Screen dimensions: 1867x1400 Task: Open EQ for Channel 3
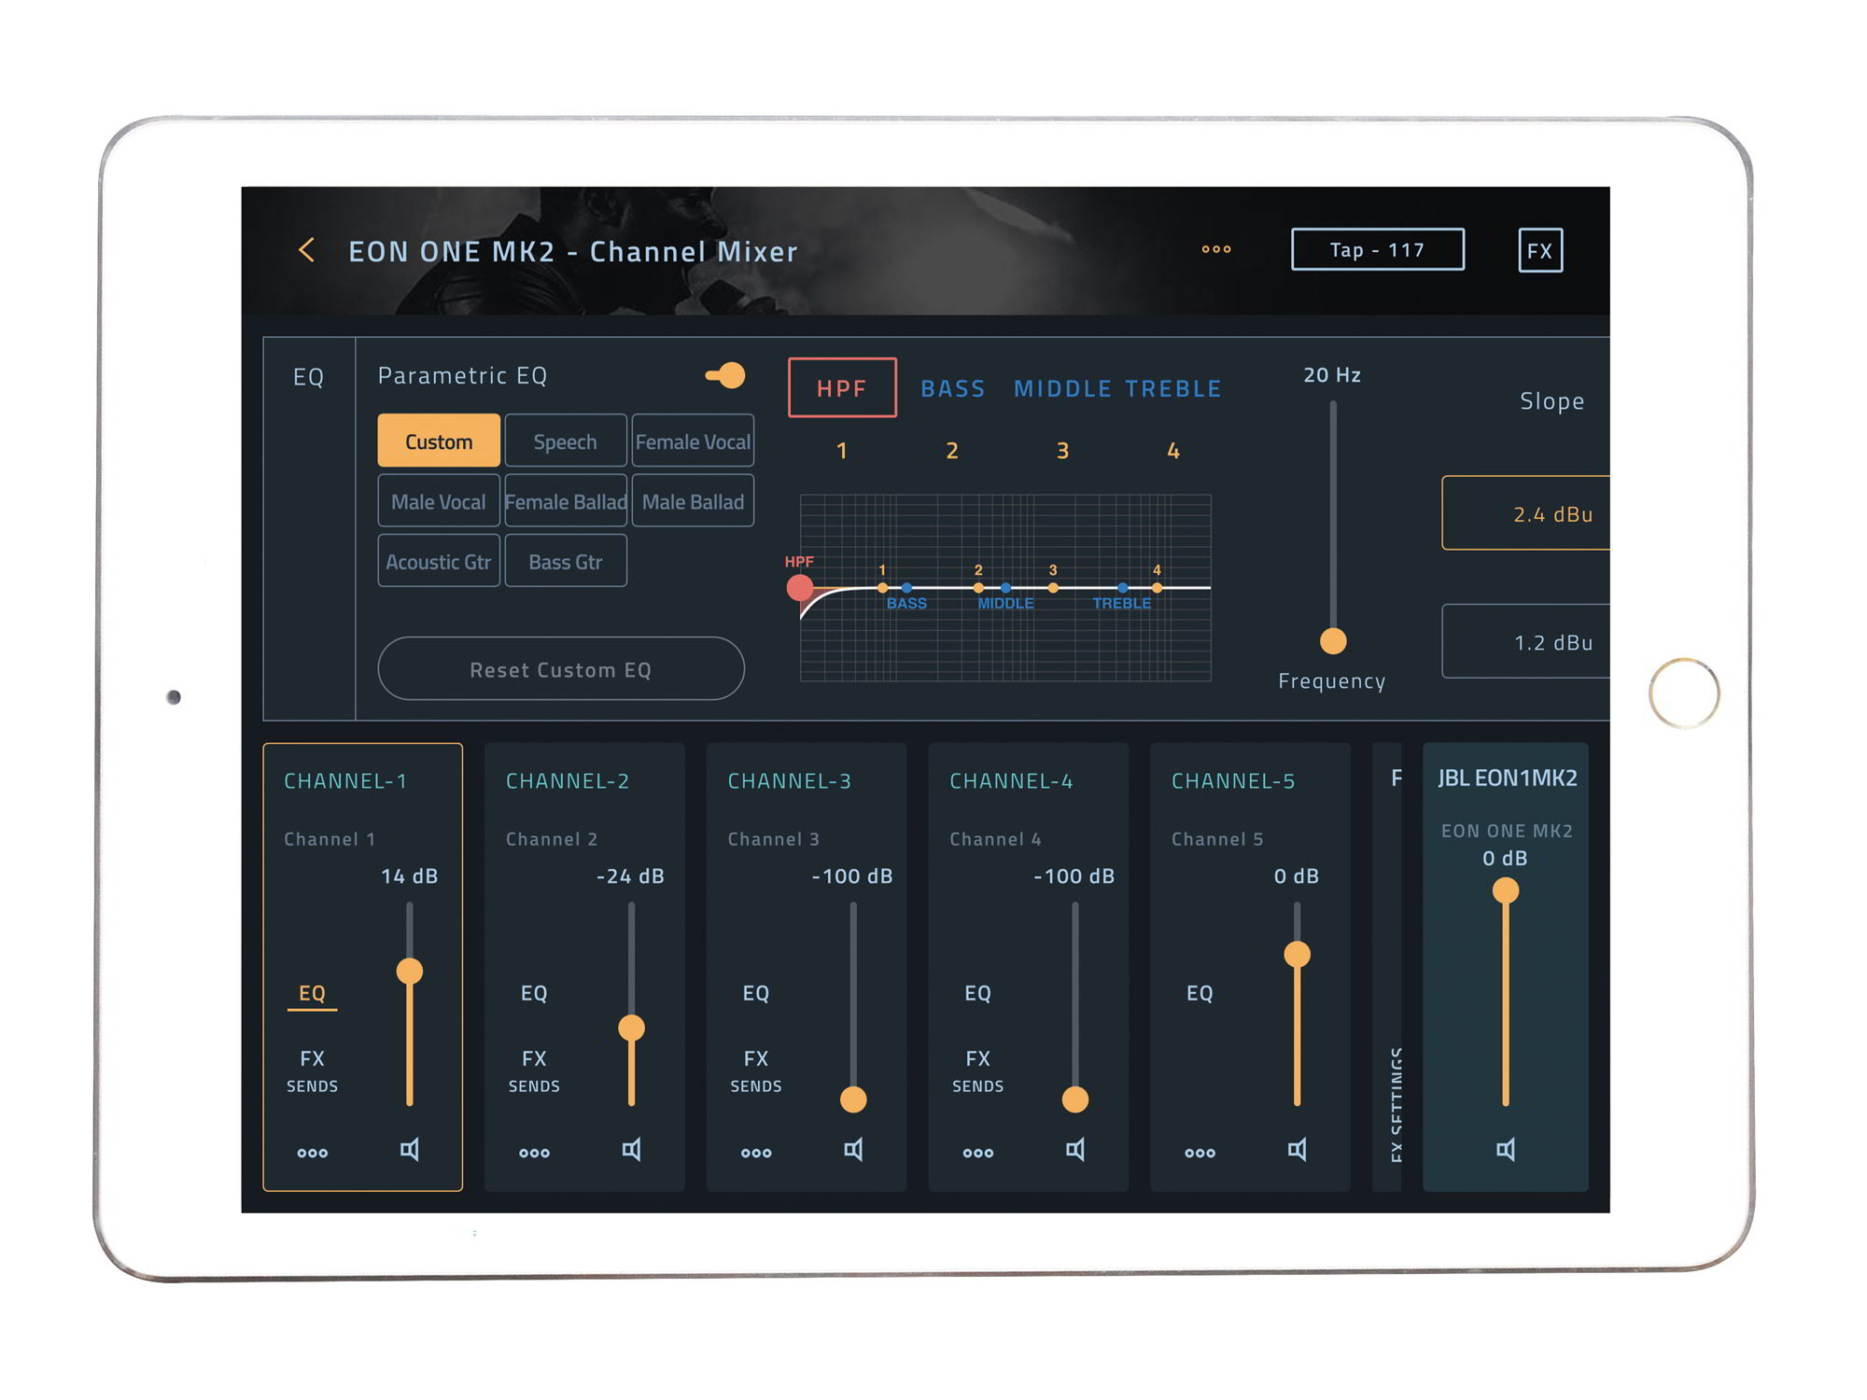pyautogui.click(x=756, y=993)
